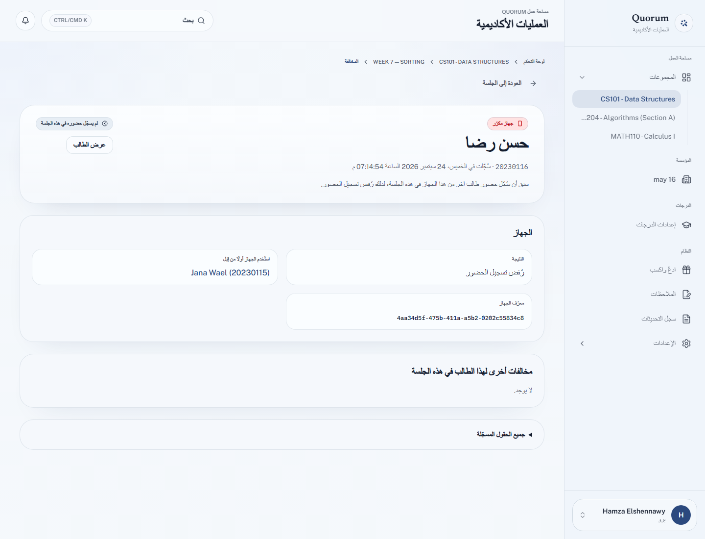Screen dimensions: 705x539
Task: Click the groups grid icon in sidebar
Action: click(x=686, y=77)
